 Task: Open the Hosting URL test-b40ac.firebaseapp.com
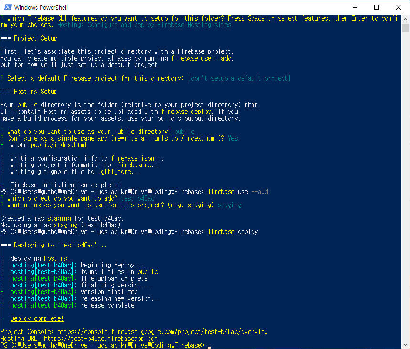tap(101, 339)
